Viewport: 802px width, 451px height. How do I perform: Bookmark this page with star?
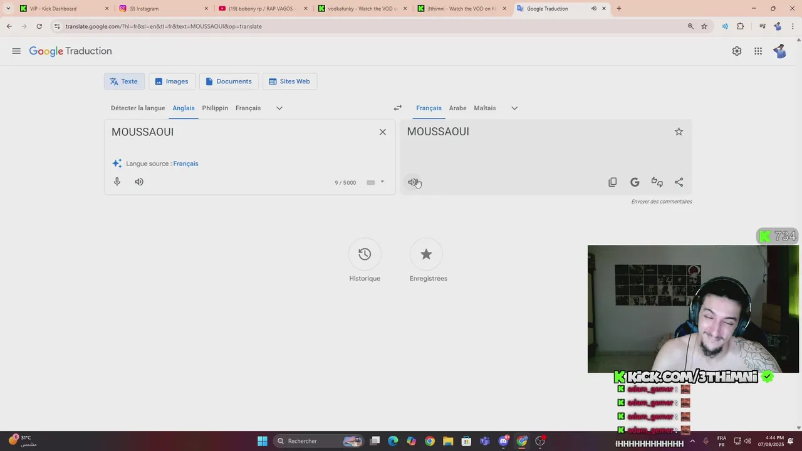[x=704, y=26]
